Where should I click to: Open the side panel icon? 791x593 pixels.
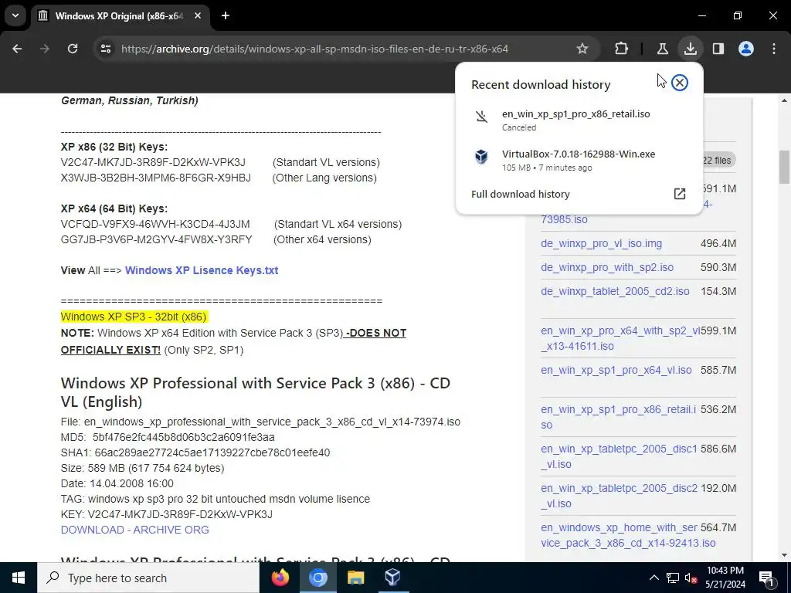point(718,49)
